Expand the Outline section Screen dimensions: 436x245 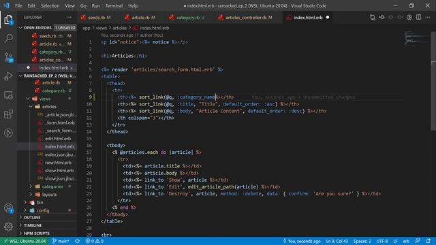click(47, 218)
